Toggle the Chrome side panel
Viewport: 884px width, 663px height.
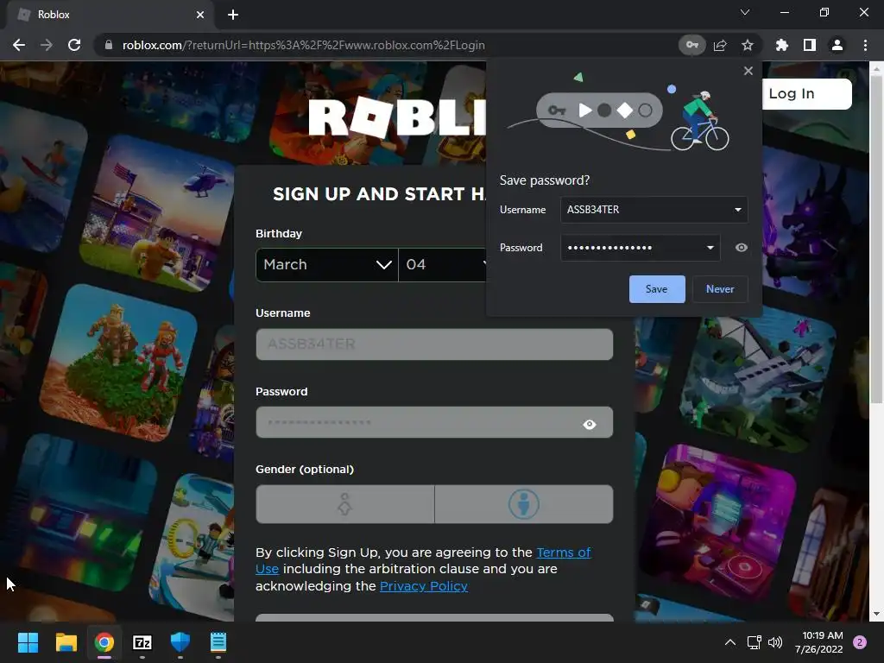point(810,45)
